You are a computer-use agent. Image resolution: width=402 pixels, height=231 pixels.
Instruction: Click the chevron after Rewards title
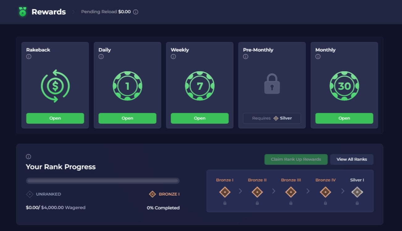[x=74, y=12]
